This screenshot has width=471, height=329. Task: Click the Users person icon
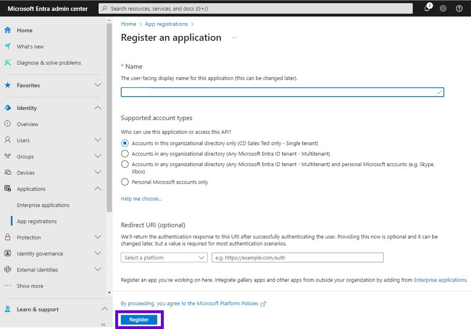pos(8,140)
